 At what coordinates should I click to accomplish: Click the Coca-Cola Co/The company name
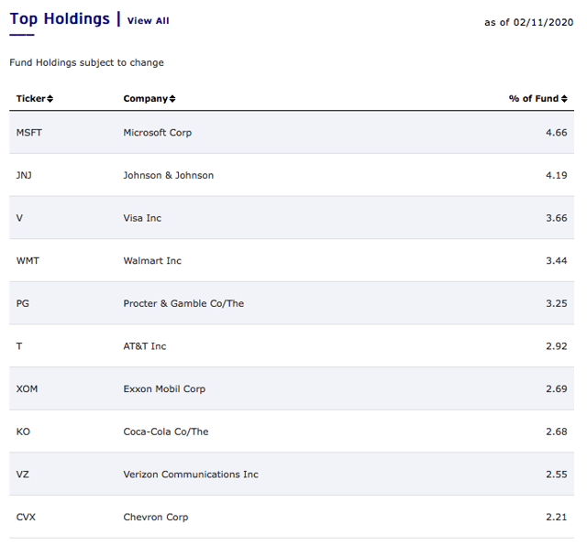click(x=166, y=431)
